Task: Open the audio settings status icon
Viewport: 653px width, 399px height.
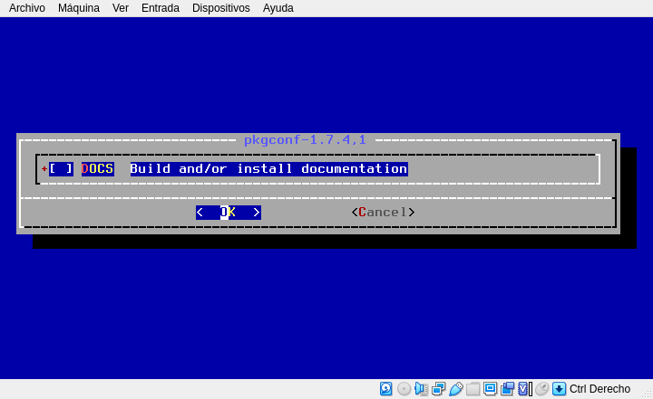Action: point(421,389)
